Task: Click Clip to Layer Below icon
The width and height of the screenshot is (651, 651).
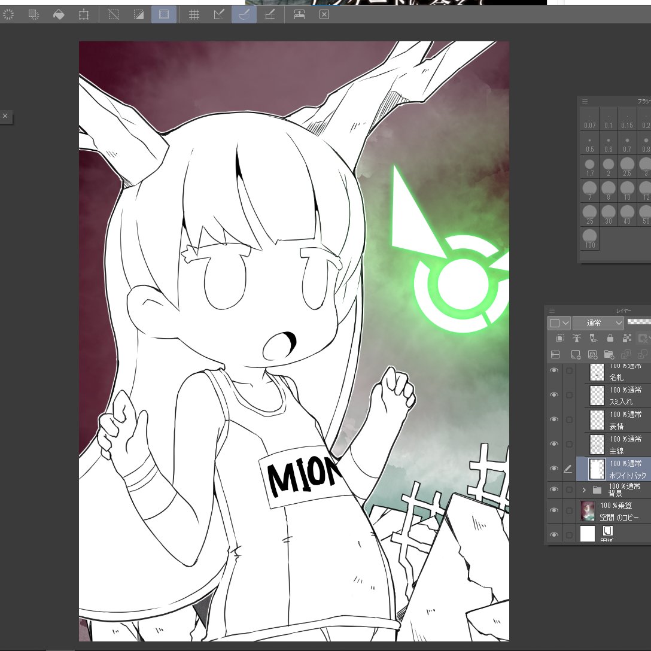Action: click(559, 338)
